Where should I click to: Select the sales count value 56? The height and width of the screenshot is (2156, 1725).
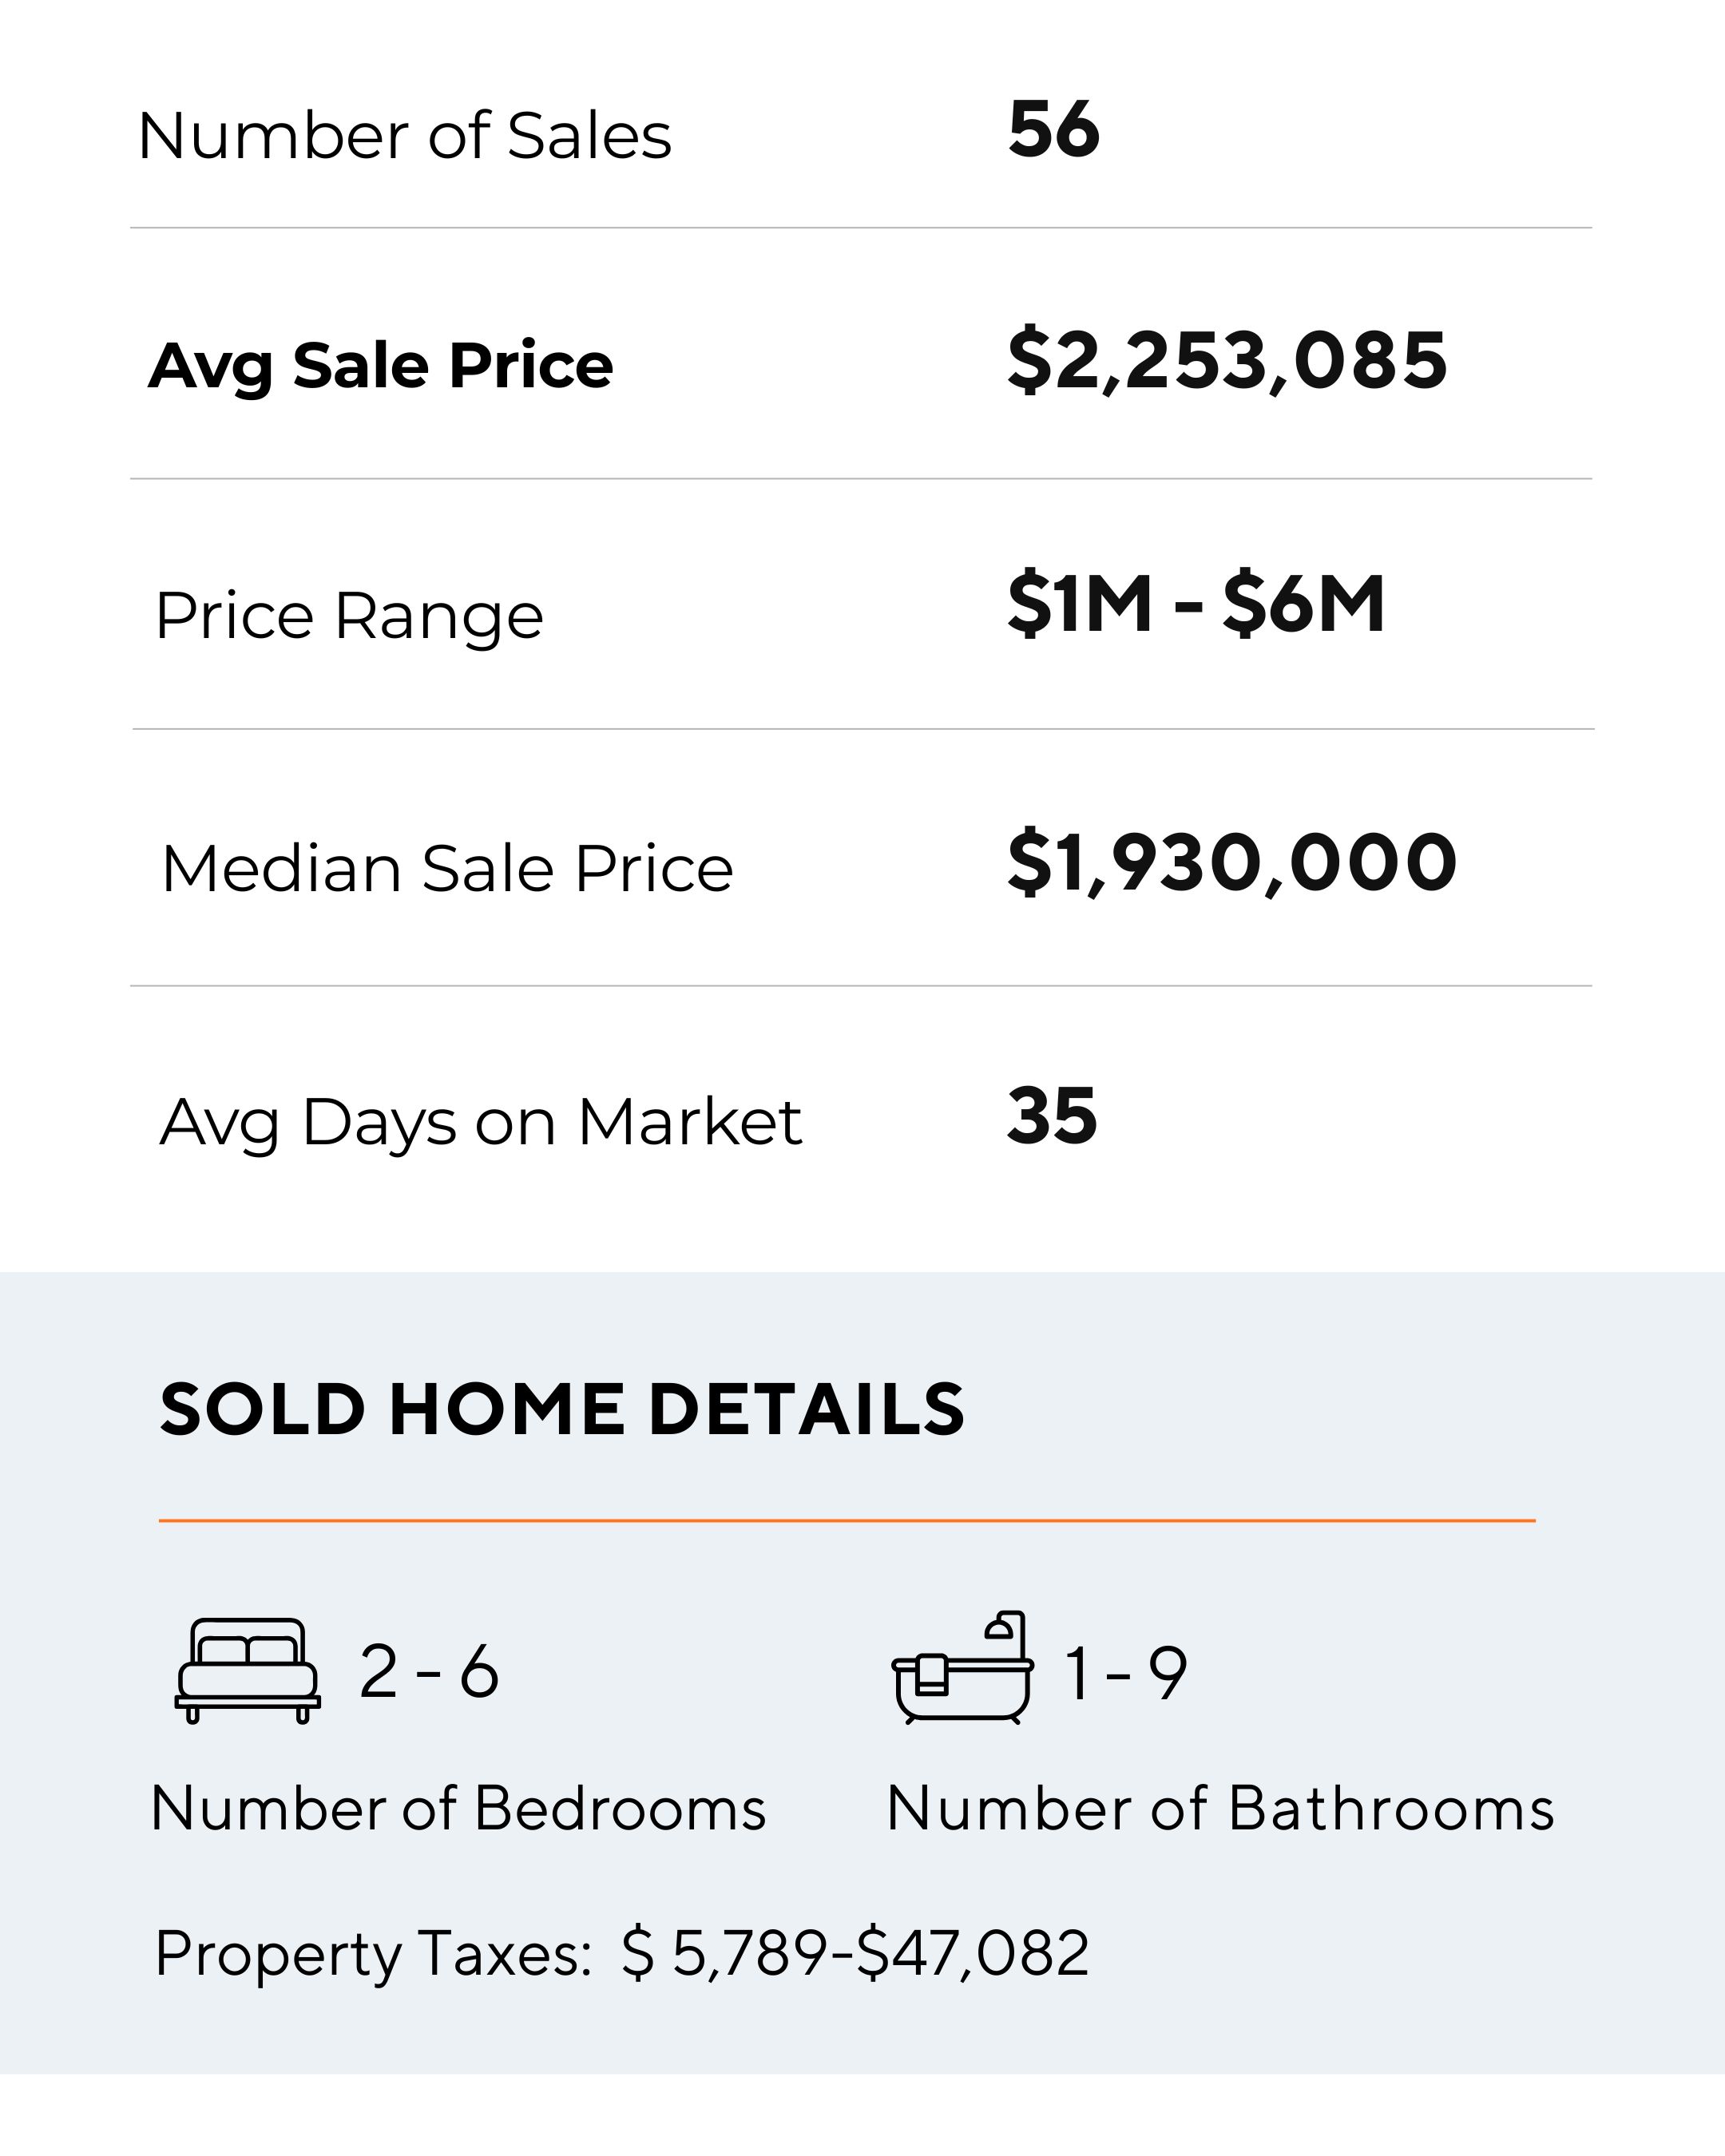[x=1053, y=130]
